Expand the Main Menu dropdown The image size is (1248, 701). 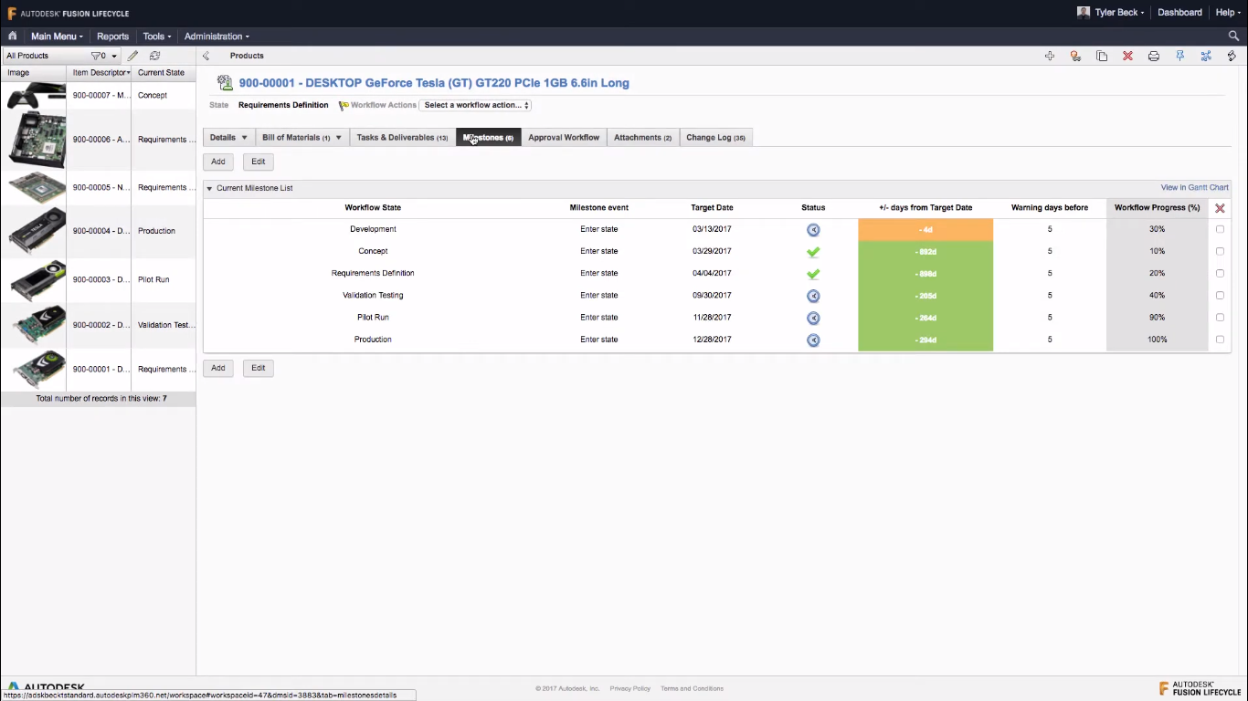(57, 37)
